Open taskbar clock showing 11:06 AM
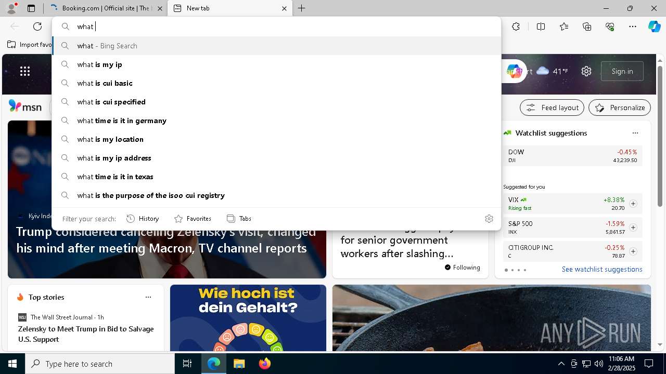The width and height of the screenshot is (666, 374). point(622,364)
